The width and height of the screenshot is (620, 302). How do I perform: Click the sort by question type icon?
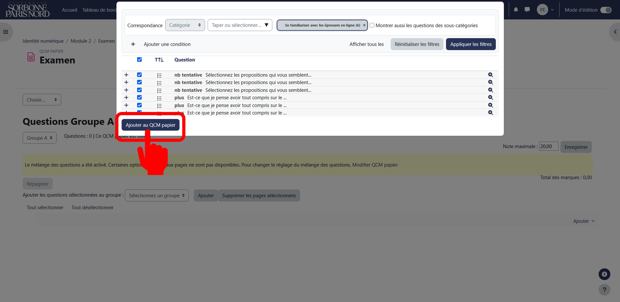click(x=159, y=60)
